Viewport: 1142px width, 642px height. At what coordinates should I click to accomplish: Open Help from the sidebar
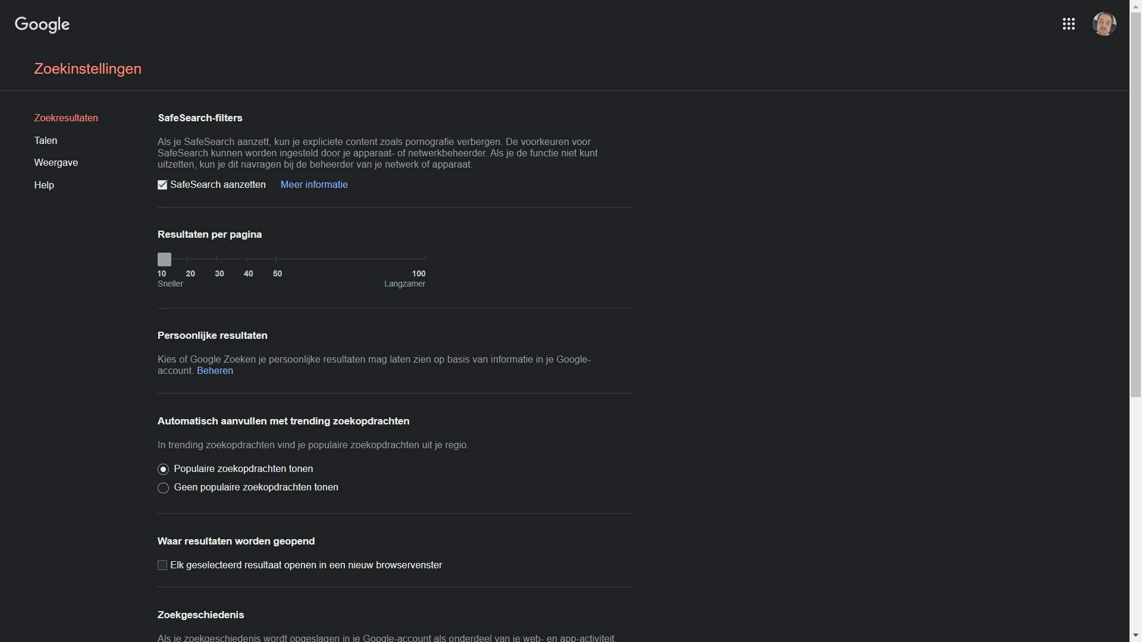pyautogui.click(x=44, y=185)
